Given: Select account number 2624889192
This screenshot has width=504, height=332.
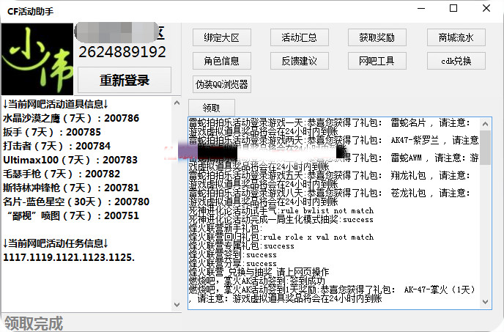Looking at the screenshot, I should pos(122,52).
